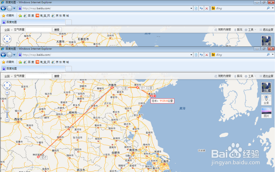Open the Bing search provider dropdown in the lower window
Image resolution: width=275 pixels, height=172 pixels.
pyautogui.click(x=273, y=54)
